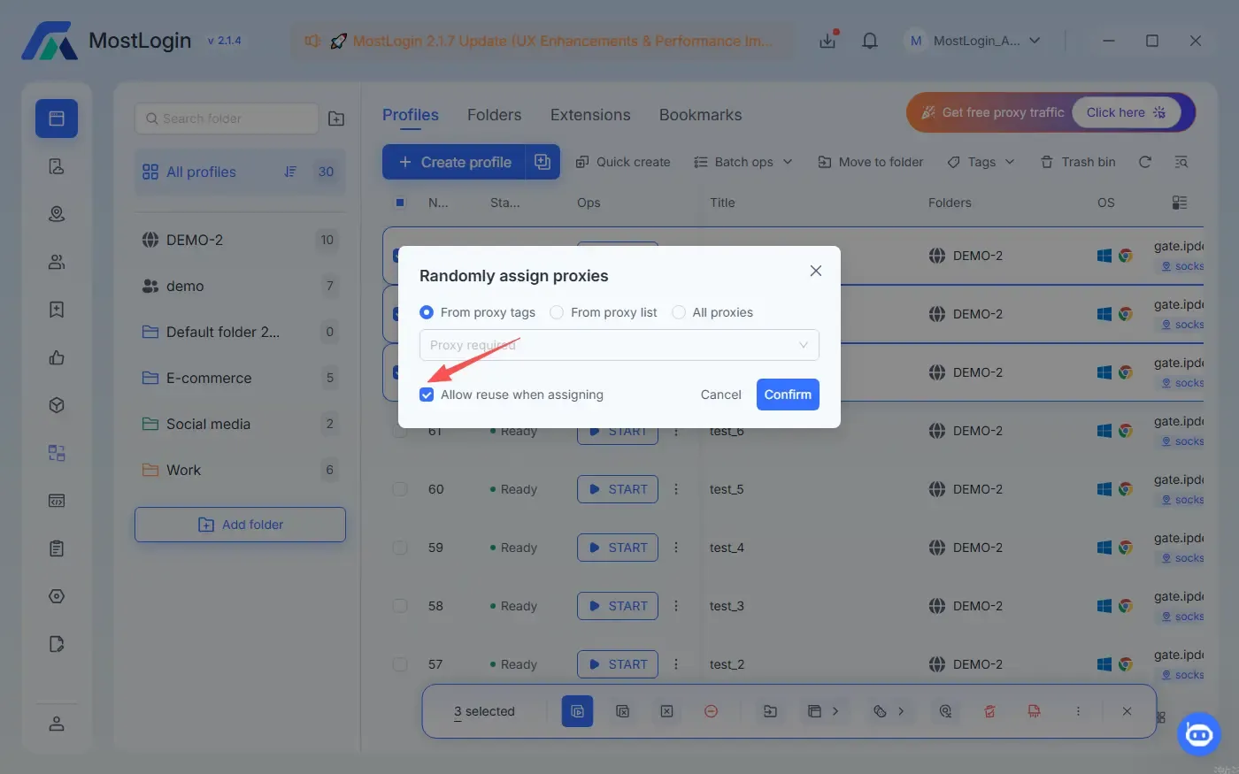Open the advanced filter search icon
The height and width of the screenshot is (774, 1239).
(1181, 162)
